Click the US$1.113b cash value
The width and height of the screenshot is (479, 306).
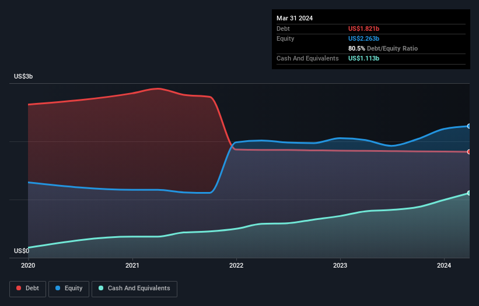[x=363, y=58]
